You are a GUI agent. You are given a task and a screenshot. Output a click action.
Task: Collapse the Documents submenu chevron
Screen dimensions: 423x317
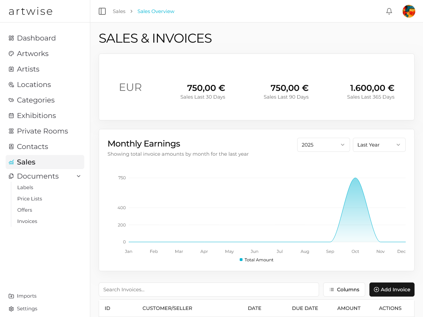coord(79,176)
